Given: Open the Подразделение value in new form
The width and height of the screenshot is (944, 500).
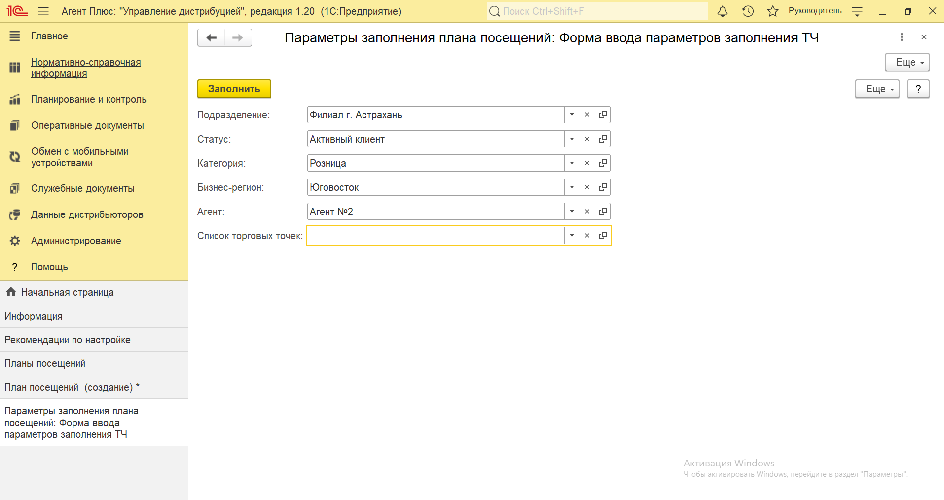Looking at the screenshot, I should pyautogui.click(x=603, y=115).
